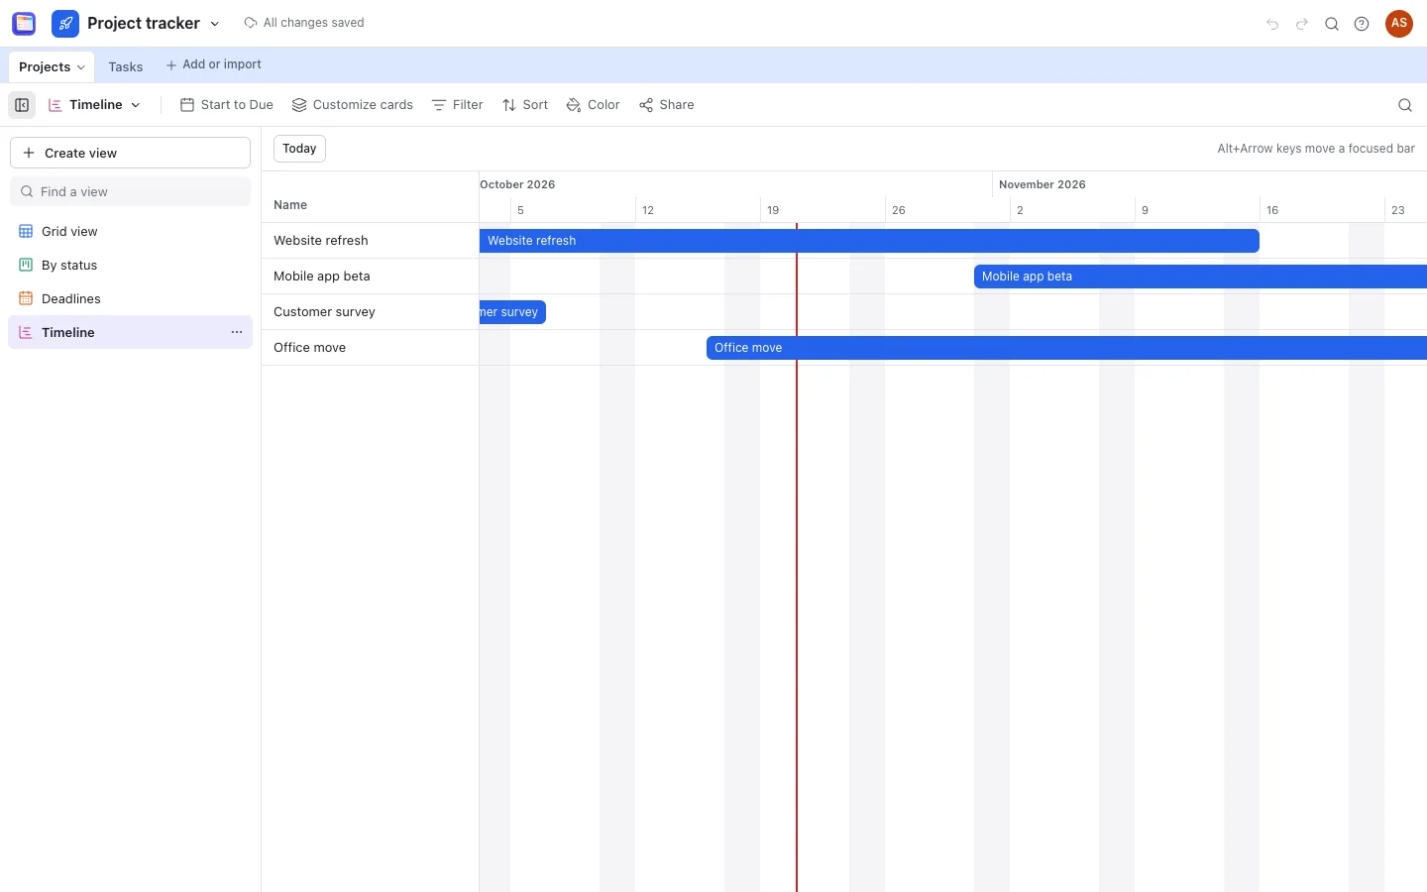Screen dimensions: 1427x892
Task: Open Grid view from the sidebar
Action: (130, 232)
